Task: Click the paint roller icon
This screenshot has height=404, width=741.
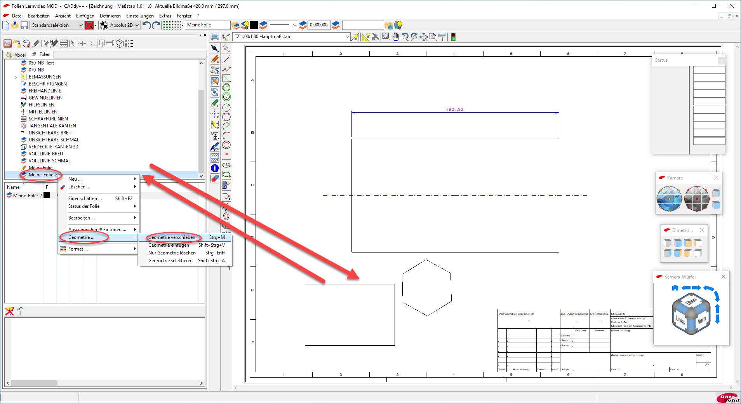Action: [x=442, y=37]
